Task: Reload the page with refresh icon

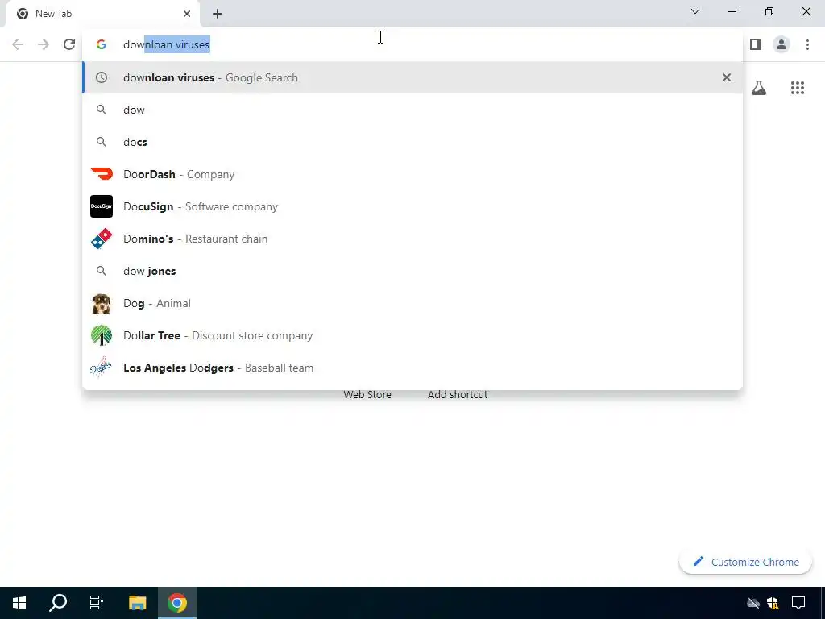Action: pyautogui.click(x=69, y=45)
